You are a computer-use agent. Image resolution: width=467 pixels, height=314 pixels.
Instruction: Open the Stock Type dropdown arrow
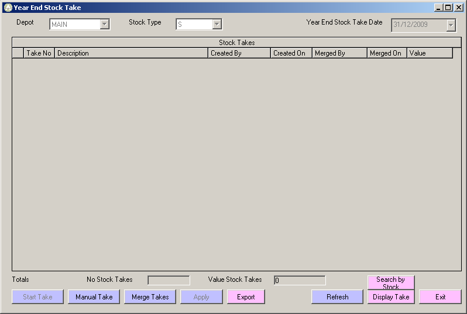tap(217, 24)
